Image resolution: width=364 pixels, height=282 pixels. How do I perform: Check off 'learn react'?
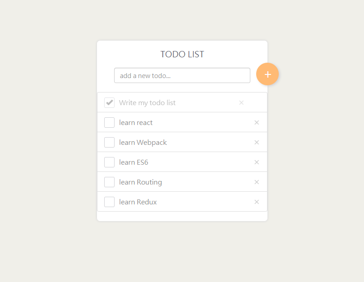[109, 122]
